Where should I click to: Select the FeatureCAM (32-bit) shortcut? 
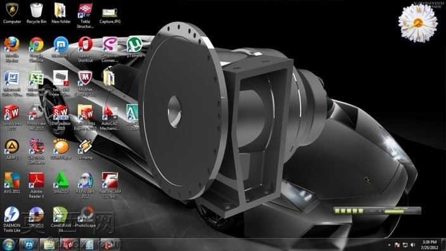tap(110, 185)
